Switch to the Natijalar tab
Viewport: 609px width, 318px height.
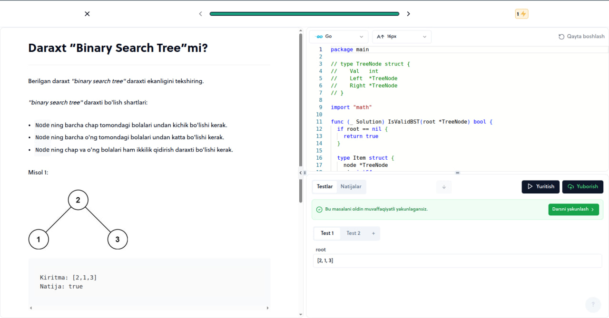pyautogui.click(x=351, y=186)
